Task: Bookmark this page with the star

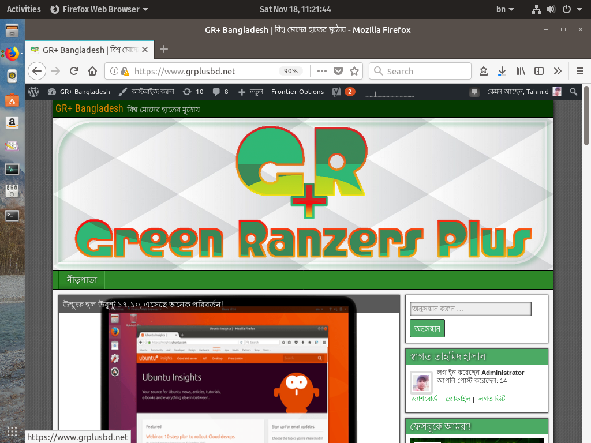Action: click(x=354, y=71)
